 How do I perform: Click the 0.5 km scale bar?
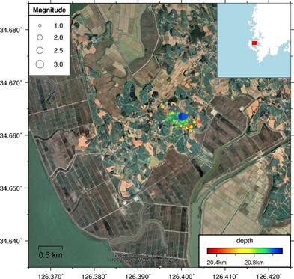coord(50,248)
